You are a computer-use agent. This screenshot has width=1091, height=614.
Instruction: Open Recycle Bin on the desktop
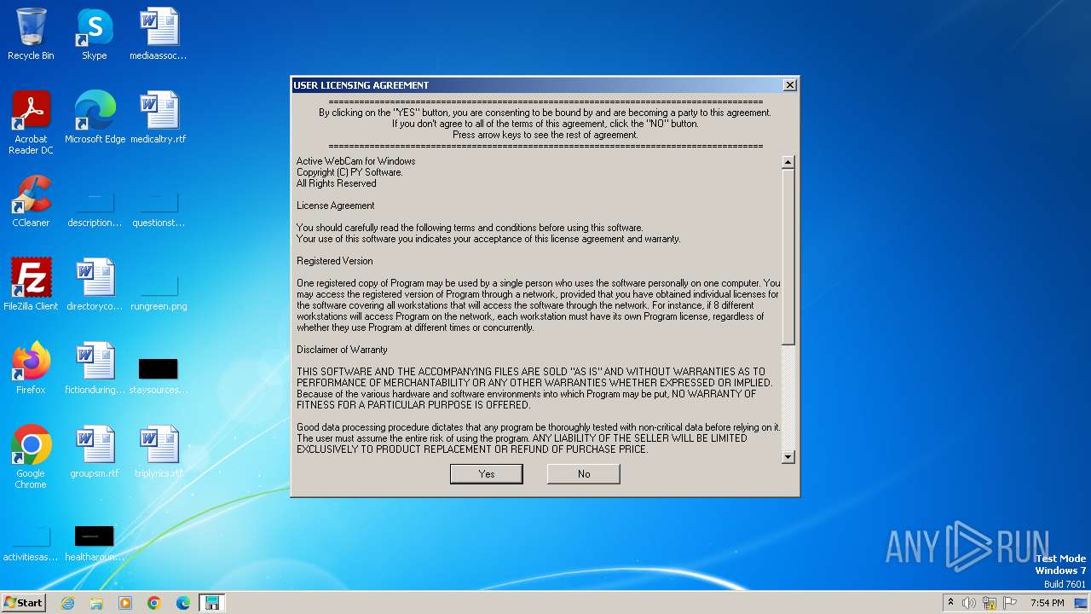click(31, 34)
